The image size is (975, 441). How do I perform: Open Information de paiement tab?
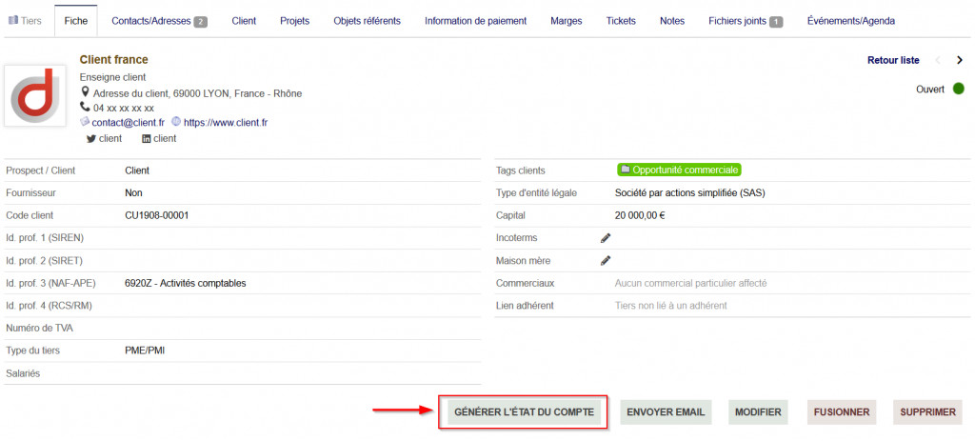click(x=476, y=21)
